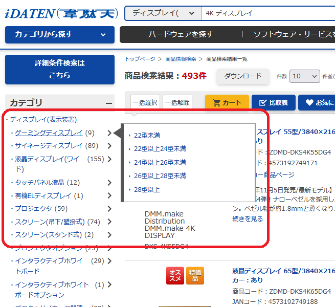Screen dimensions: 335x307
Task: Select 22型未満 from the submenu
Action: (x=147, y=136)
